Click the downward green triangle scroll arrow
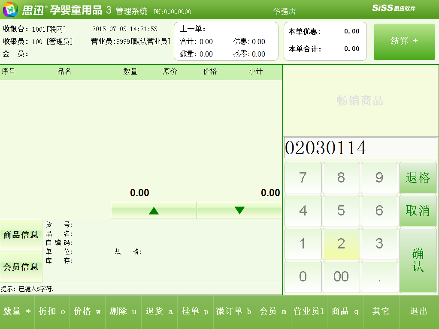 (x=239, y=210)
